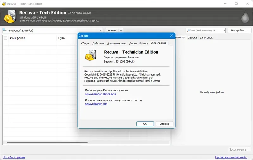This screenshot has width=253, height=160.
Task: Click the Проверка обновлений... link
Action: (231, 157)
